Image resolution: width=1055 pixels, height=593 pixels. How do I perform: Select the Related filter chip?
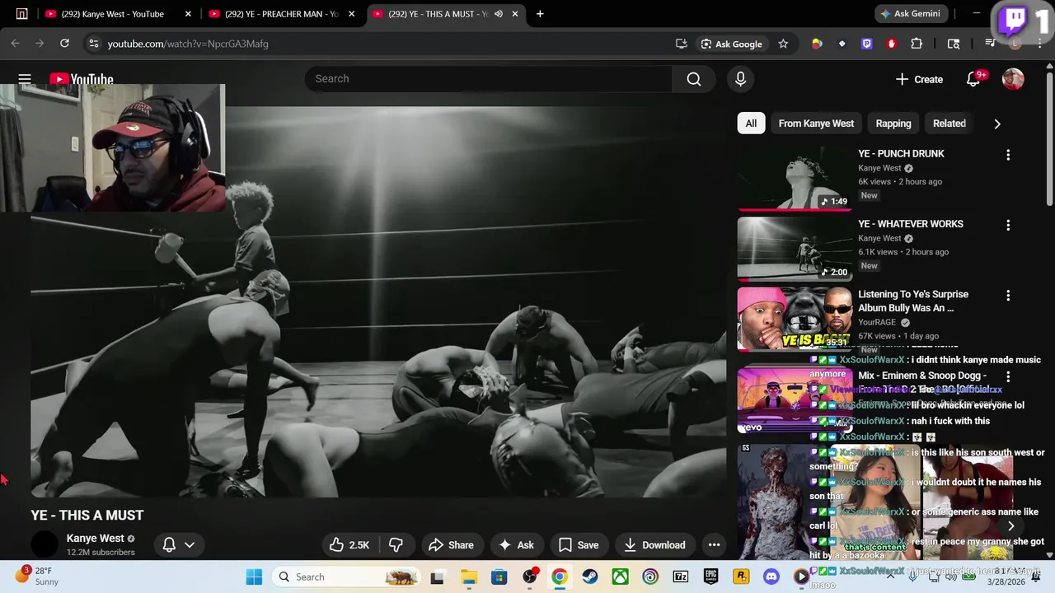[x=949, y=124]
